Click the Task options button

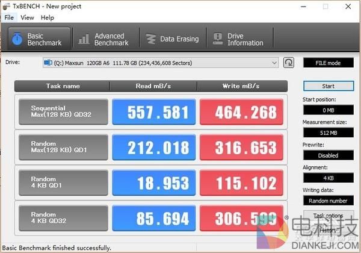point(328,216)
